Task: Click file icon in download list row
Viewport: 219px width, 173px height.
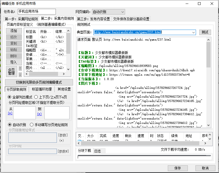Action: 79,140
